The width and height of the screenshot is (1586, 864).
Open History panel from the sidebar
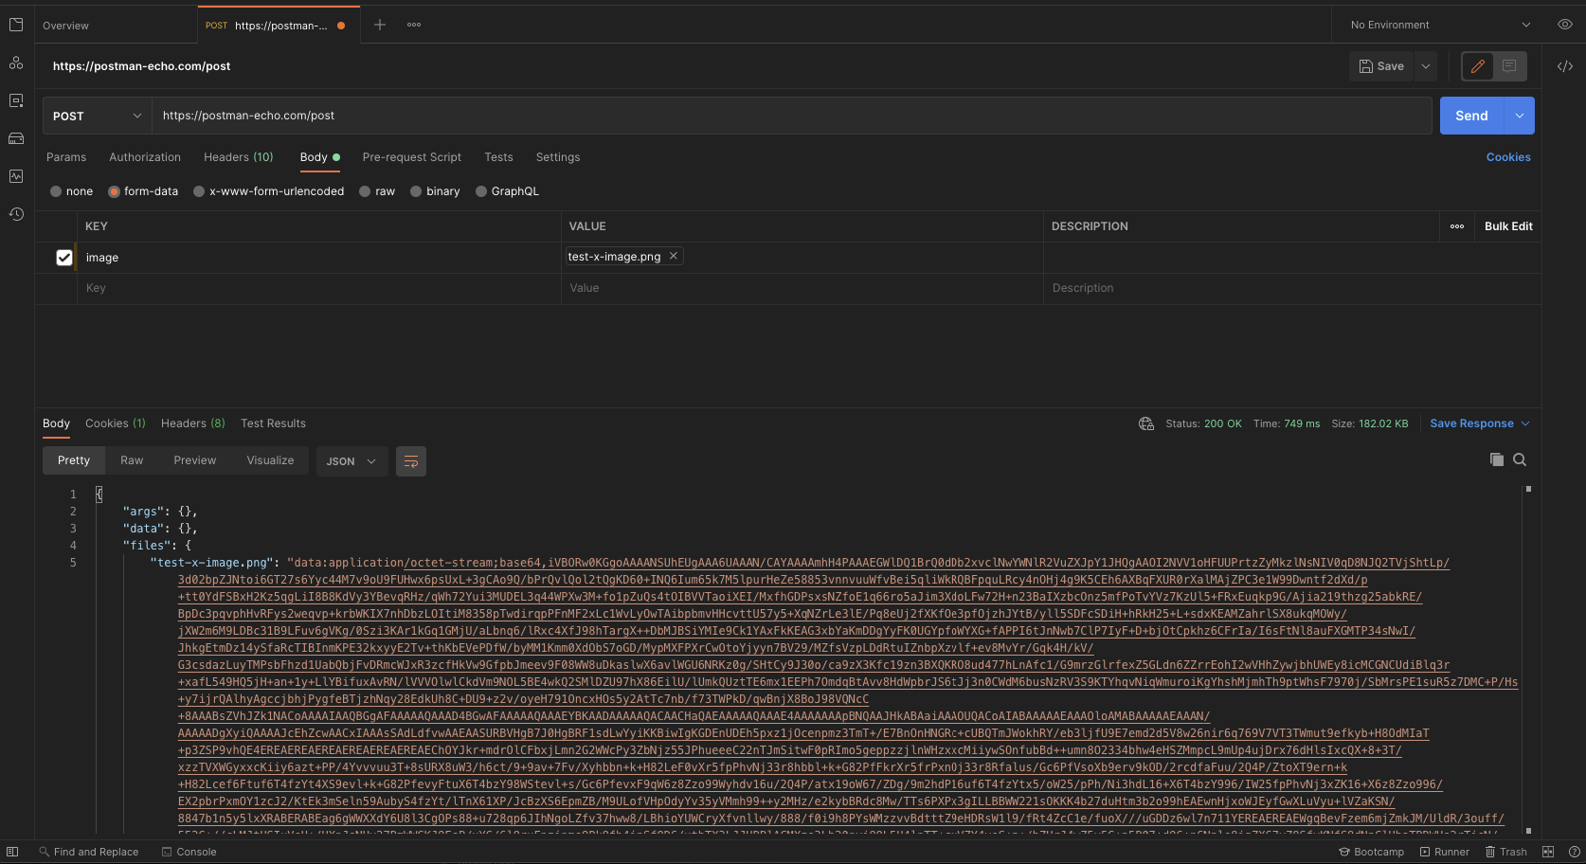coord(16,214)
